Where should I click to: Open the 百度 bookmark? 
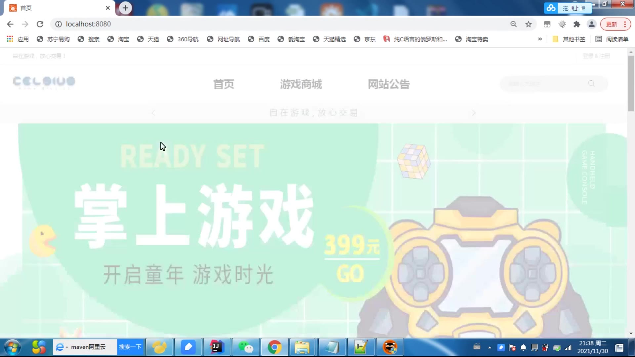[259, 39]
